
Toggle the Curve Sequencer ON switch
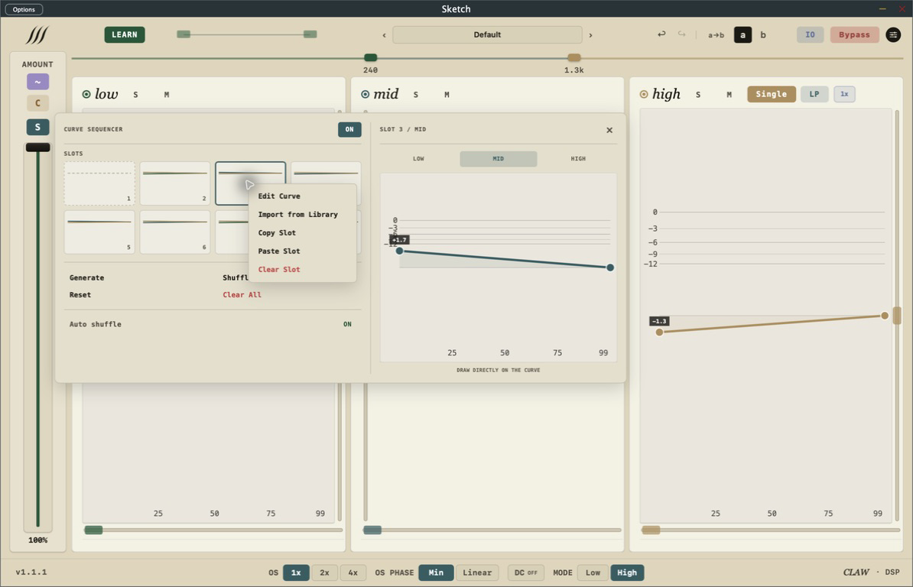pyautogui.click(x=349, y=129)
